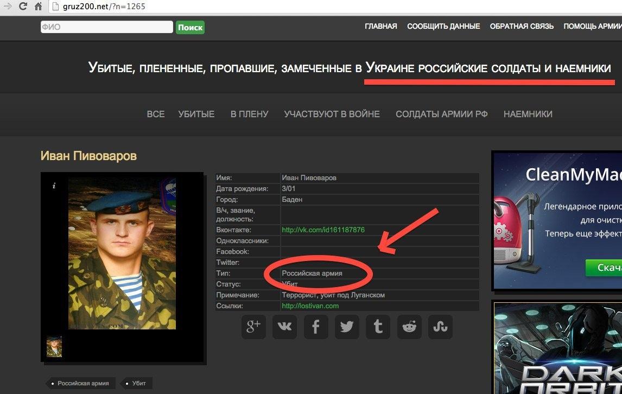Select the УБИТЫЕ category tab
This screenshot has height=394, width=622.
(196, 115)
